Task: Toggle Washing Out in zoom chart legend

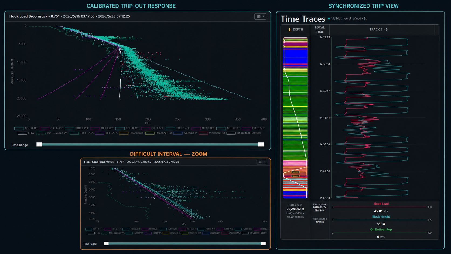Action: pyautogui.click(x=231, y=233)
